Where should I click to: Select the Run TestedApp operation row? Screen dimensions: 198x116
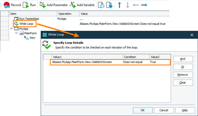29,19
